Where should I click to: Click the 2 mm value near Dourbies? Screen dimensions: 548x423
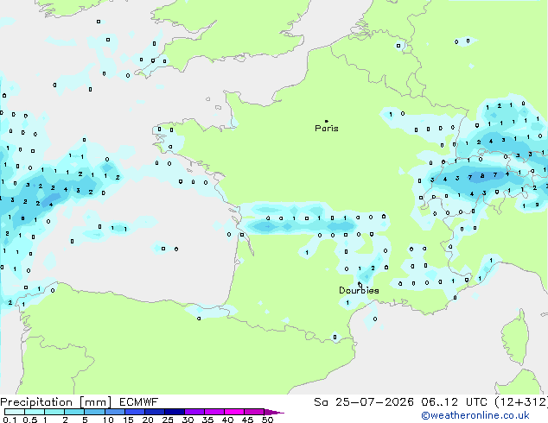[373, 268]
